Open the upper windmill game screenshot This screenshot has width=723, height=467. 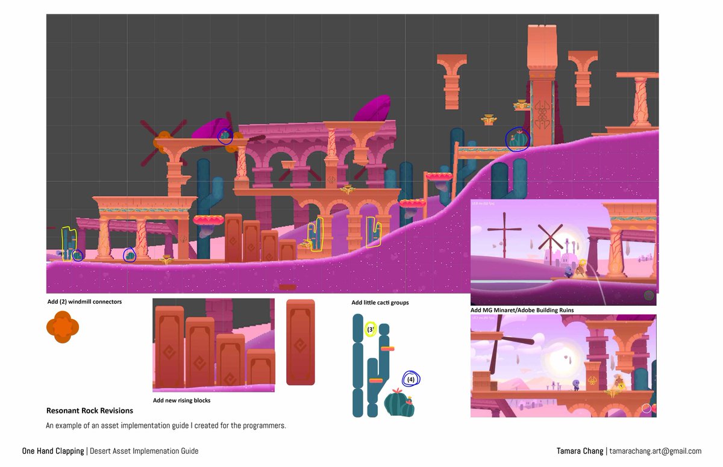coord(563,252)
